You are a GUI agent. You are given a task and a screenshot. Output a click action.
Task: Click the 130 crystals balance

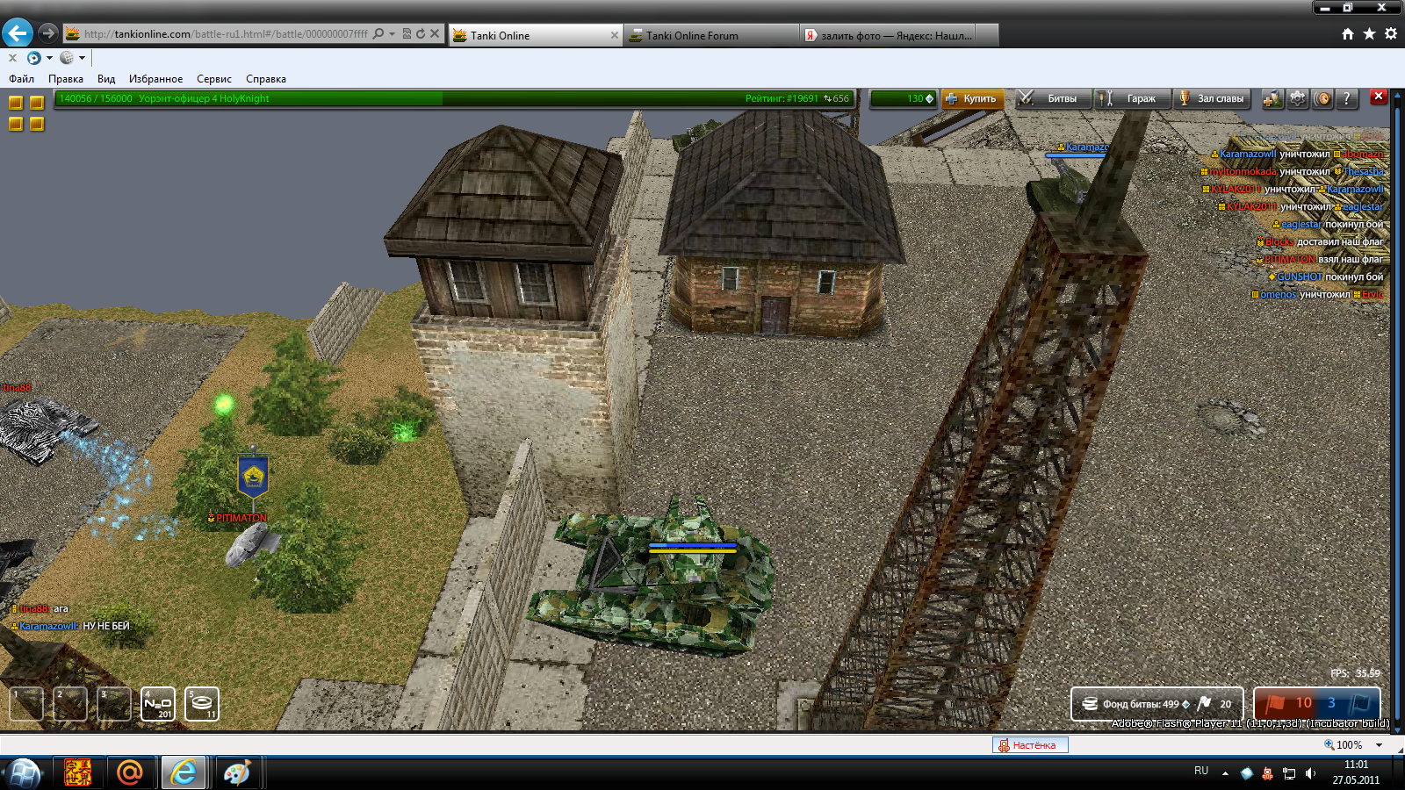[x=904, y=98]
